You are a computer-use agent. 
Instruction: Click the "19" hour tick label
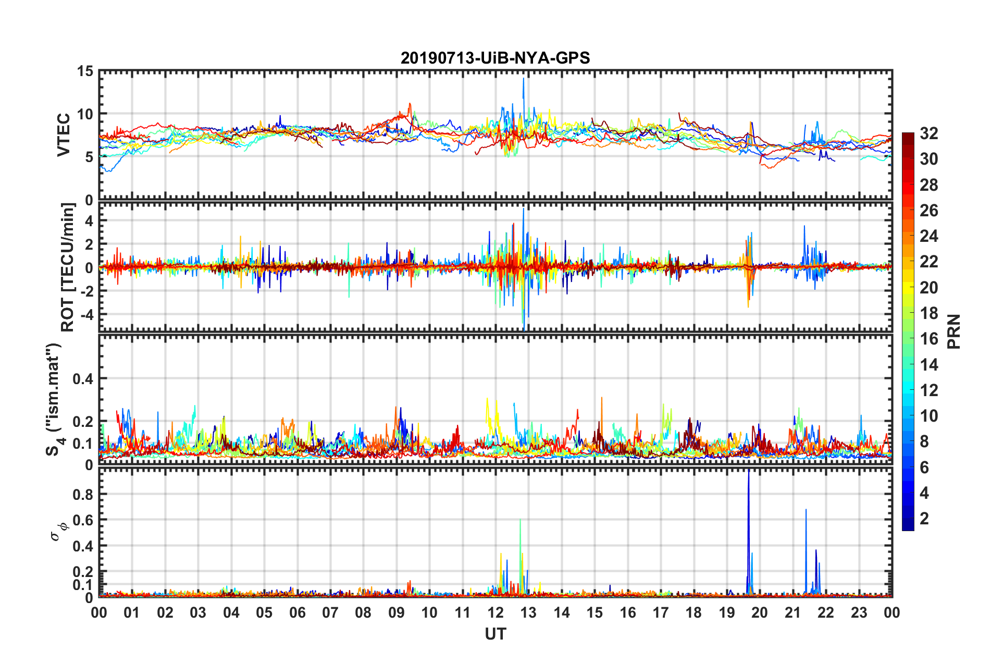pos(727,612)
